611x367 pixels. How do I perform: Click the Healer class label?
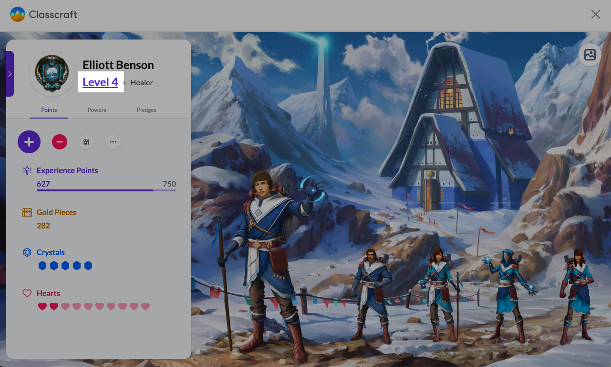point(142,82)
